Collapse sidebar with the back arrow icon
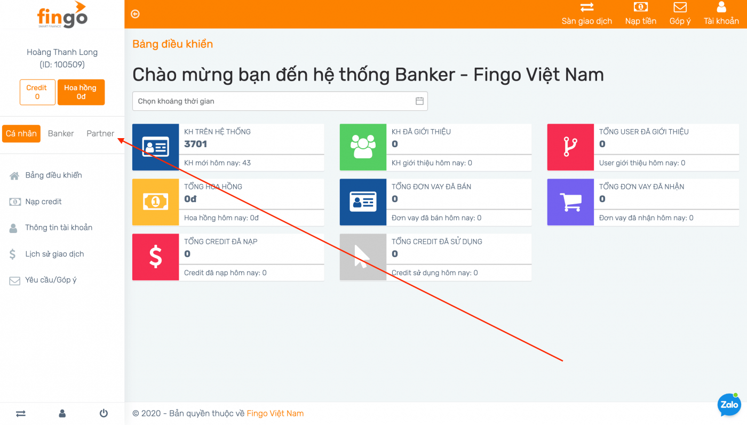This screenshot has width=747, height=425. pos(135,14)
